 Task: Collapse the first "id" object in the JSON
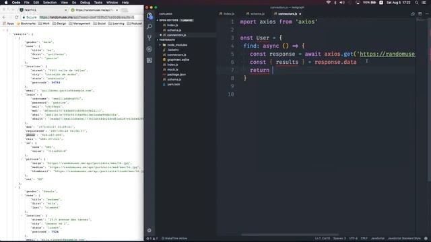22,143
